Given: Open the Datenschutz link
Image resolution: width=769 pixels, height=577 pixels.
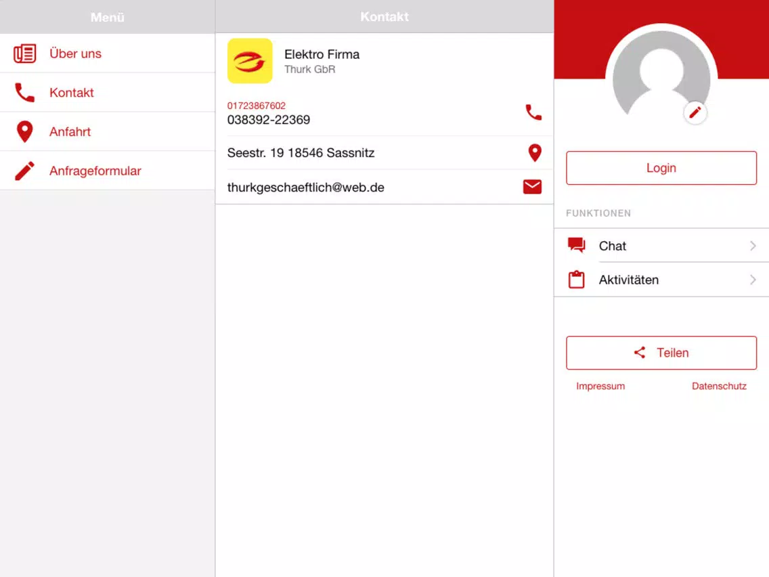Looking at the screenshot, I should (x=719, y=386).
